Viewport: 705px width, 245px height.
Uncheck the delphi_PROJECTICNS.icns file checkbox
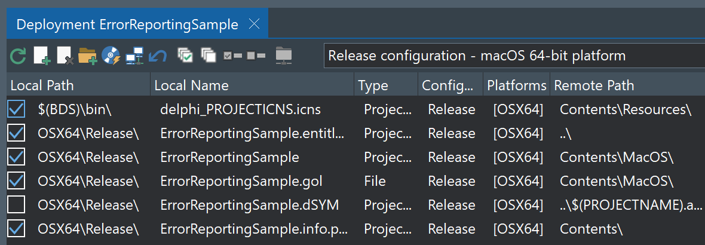pos(17,109)
